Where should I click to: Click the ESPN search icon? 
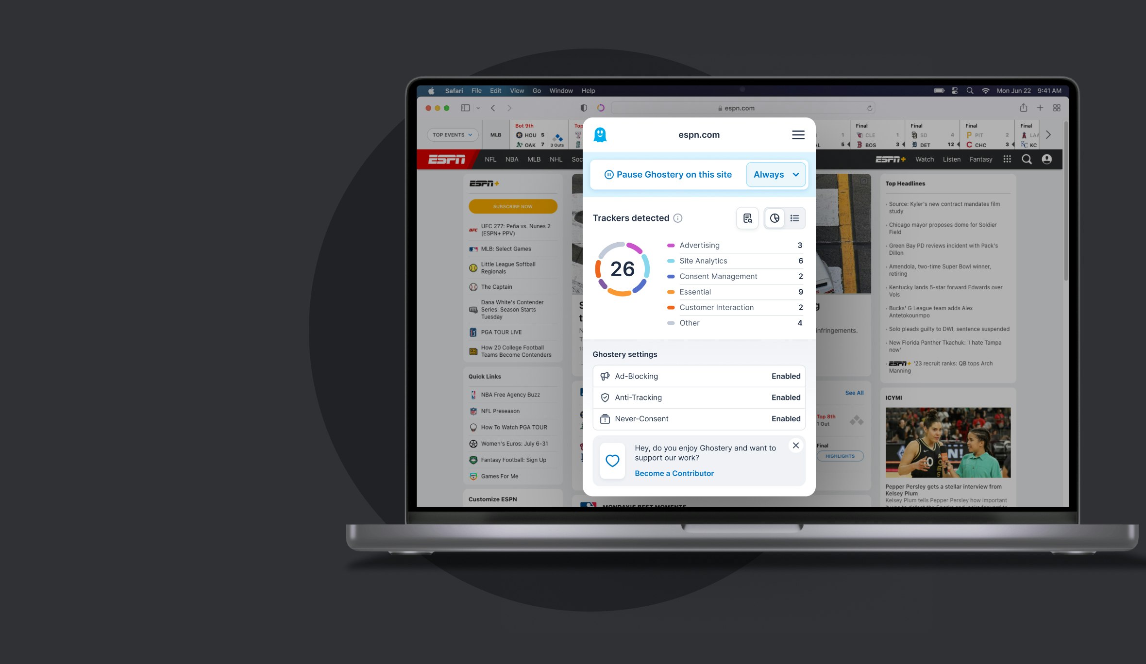point(1028,159)
